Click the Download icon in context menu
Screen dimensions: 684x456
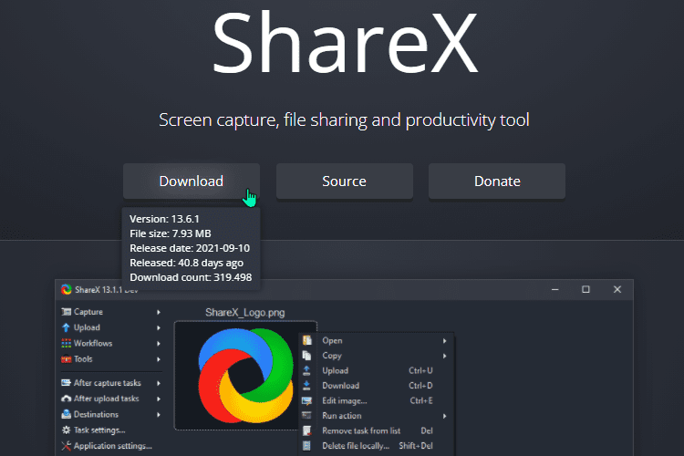pyautogui.click(x=307, y=385)
